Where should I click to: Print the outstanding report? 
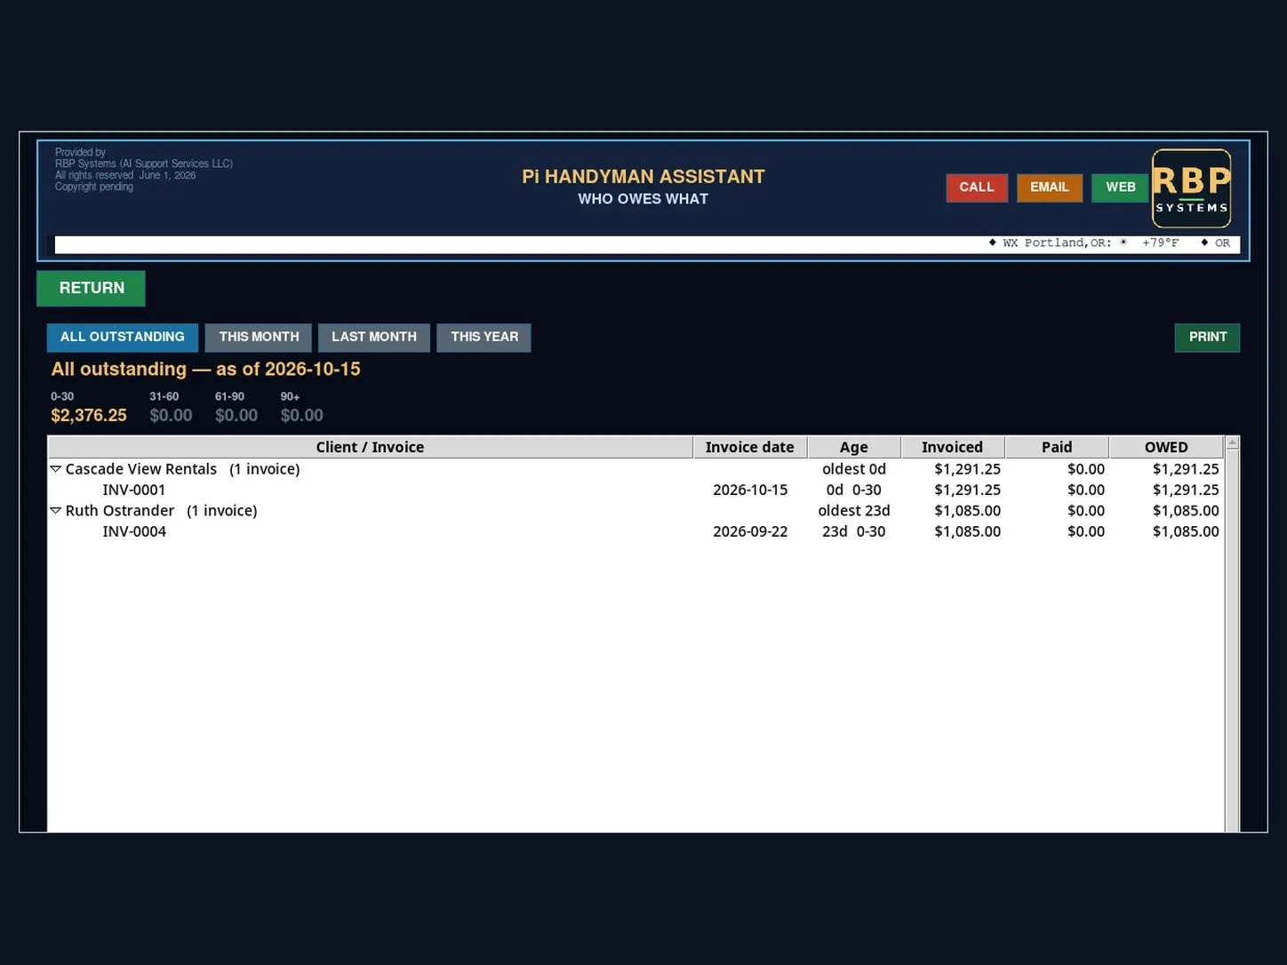(1207, 338)
